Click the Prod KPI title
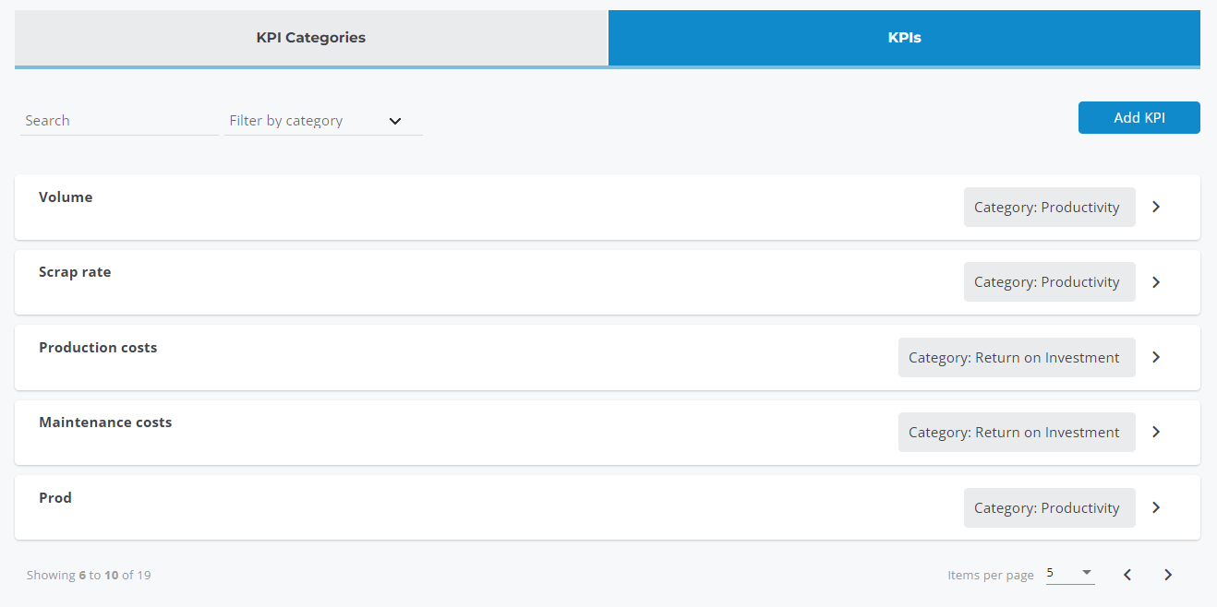The width and height of the screenshot is (1217, 607). [x=54, y=497]
